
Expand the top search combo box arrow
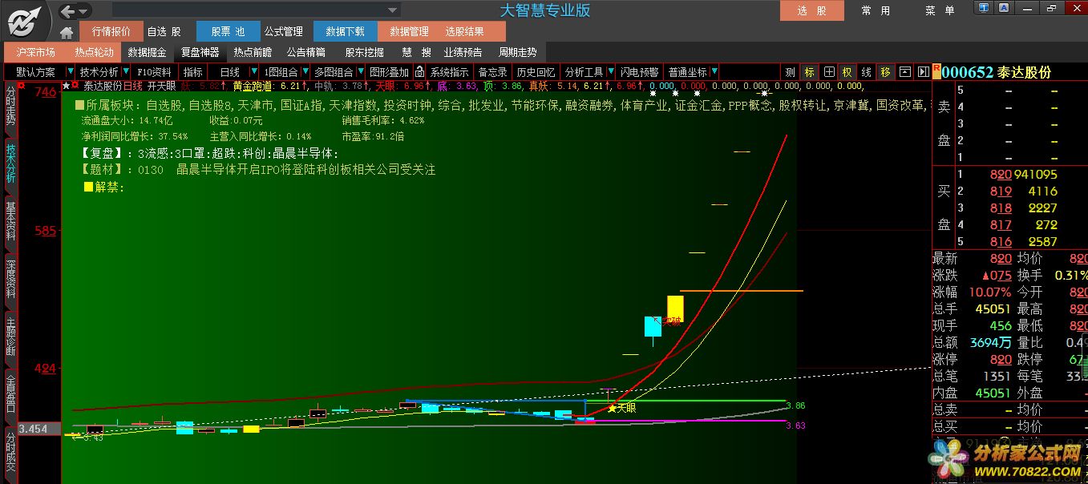[x=393, y=10]
